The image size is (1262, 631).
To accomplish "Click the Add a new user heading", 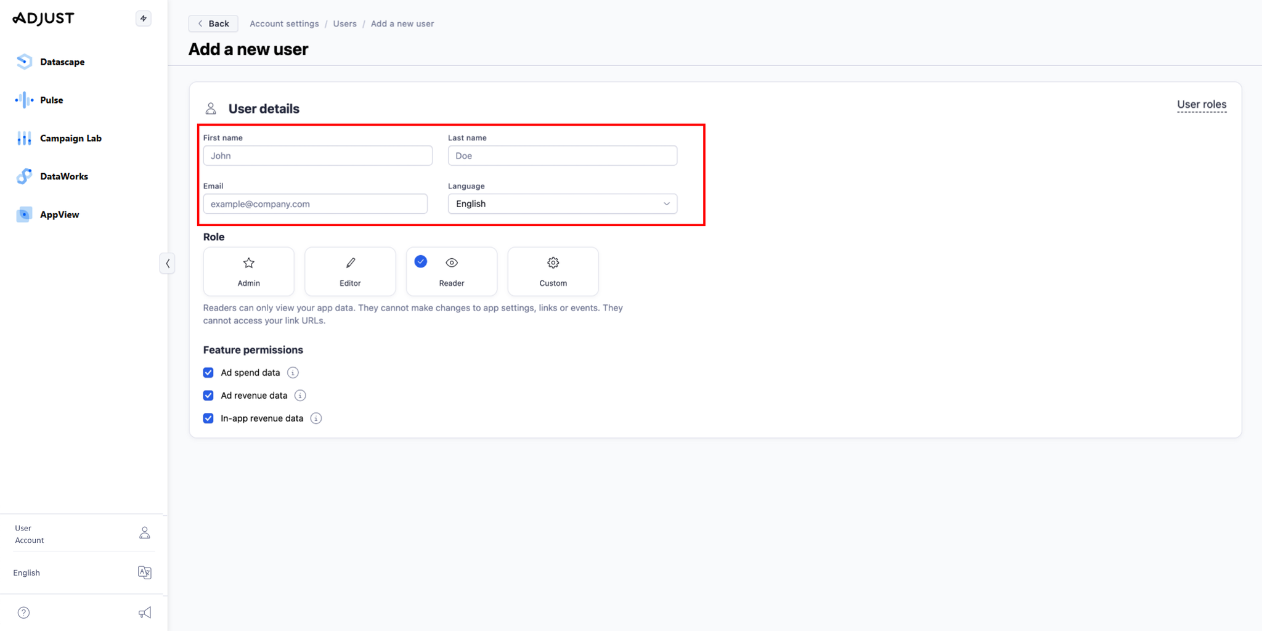I will 248,49.
